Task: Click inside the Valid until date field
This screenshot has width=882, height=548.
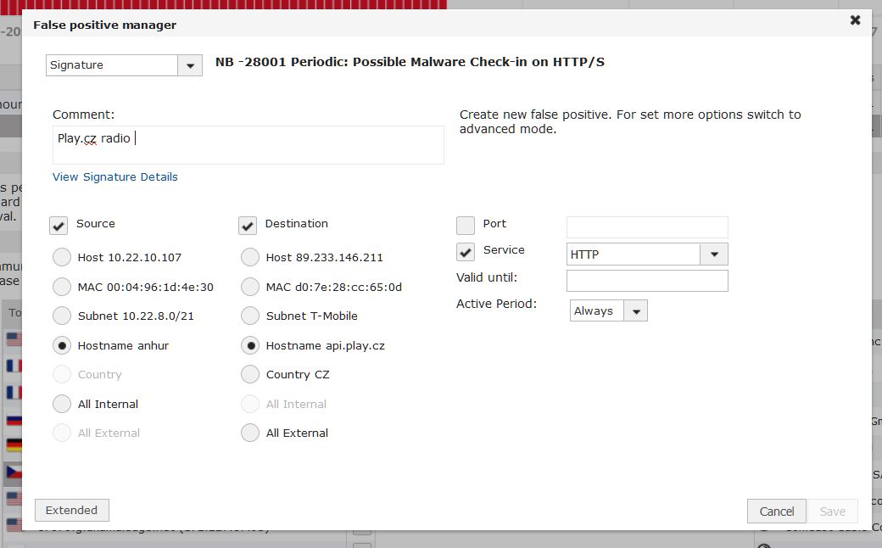Action: click(646, 280)
